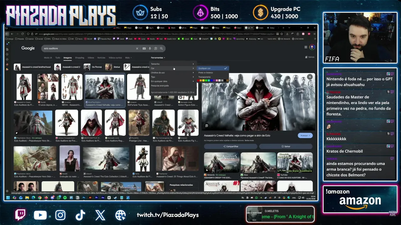Open Photoshop from the taskbar
This screenshot has height=225, width=401.
click(84, 197)
